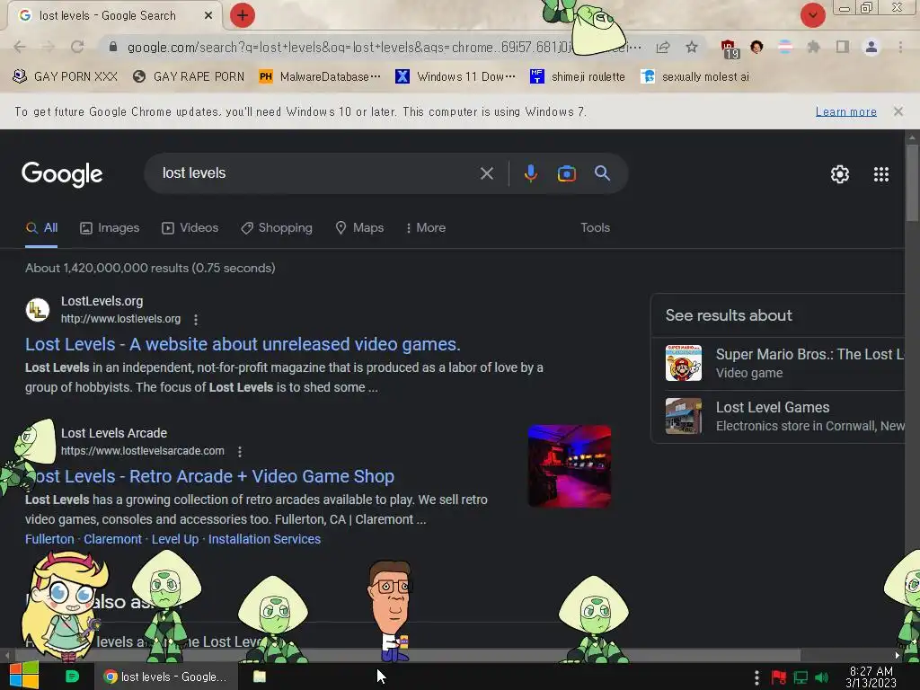
Task: Expand the More search categories menu
Action: [425, 227]
